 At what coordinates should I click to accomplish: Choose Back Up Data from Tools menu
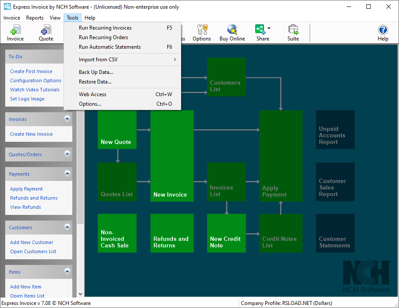(x=96, y=72)
